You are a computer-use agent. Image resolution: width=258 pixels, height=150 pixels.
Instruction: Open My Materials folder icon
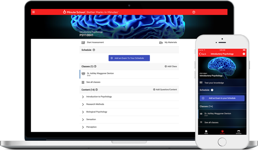tap(161, 43)
